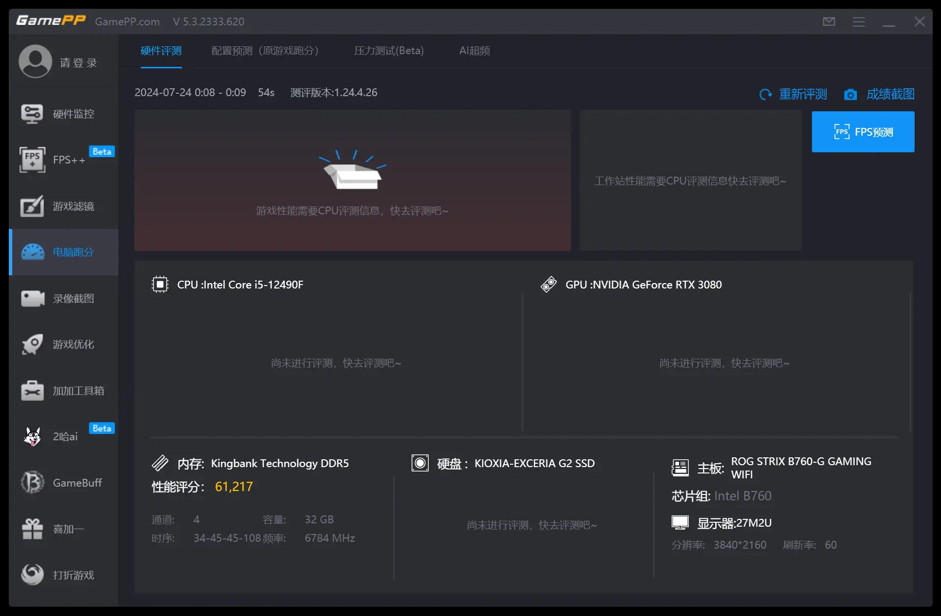Click the 34-45-45-108 timing value
Viewport: 941px width, 616px height.
click(227, 538)
